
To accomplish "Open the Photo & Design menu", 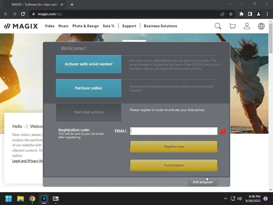I will tap(86, 26).
